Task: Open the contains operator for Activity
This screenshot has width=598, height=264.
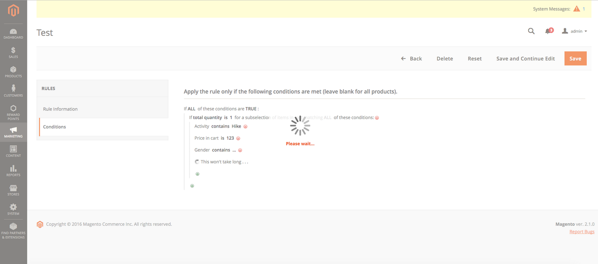Action: 220,126
